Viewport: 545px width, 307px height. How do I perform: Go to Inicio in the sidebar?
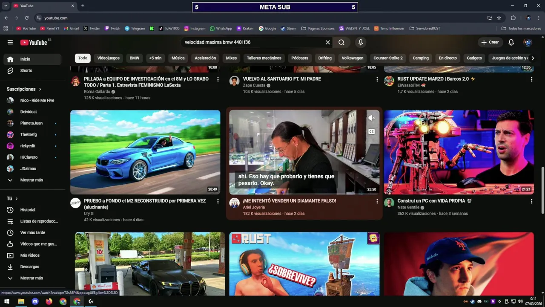point(32,59)
